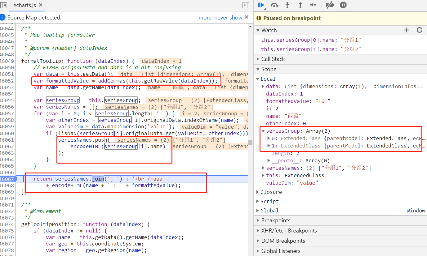The image size is (427, 256).
Task: Click the 'never show' link
Action: click(229, 18)
